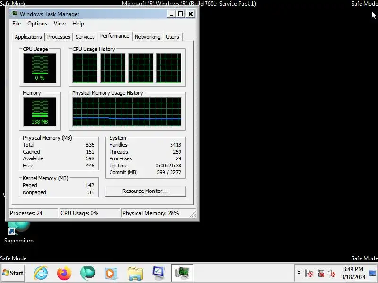Switch to the Networking tab
This screenshot has width=378, height=283.
(x=147, y=37)
